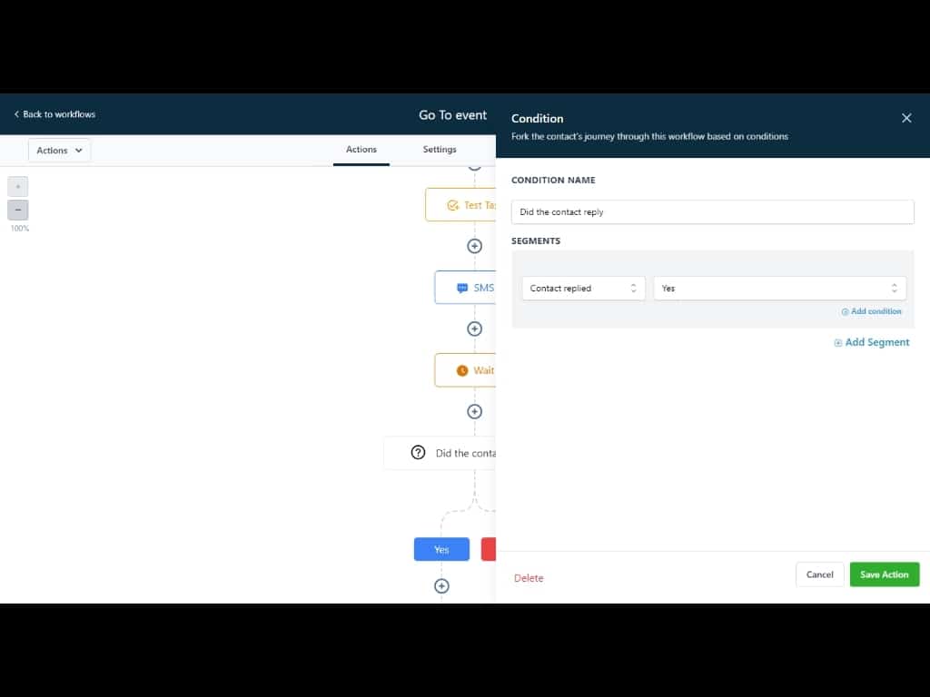Select the SMS action node
Screen dimensions: 930x697
[x=467, y=288]
